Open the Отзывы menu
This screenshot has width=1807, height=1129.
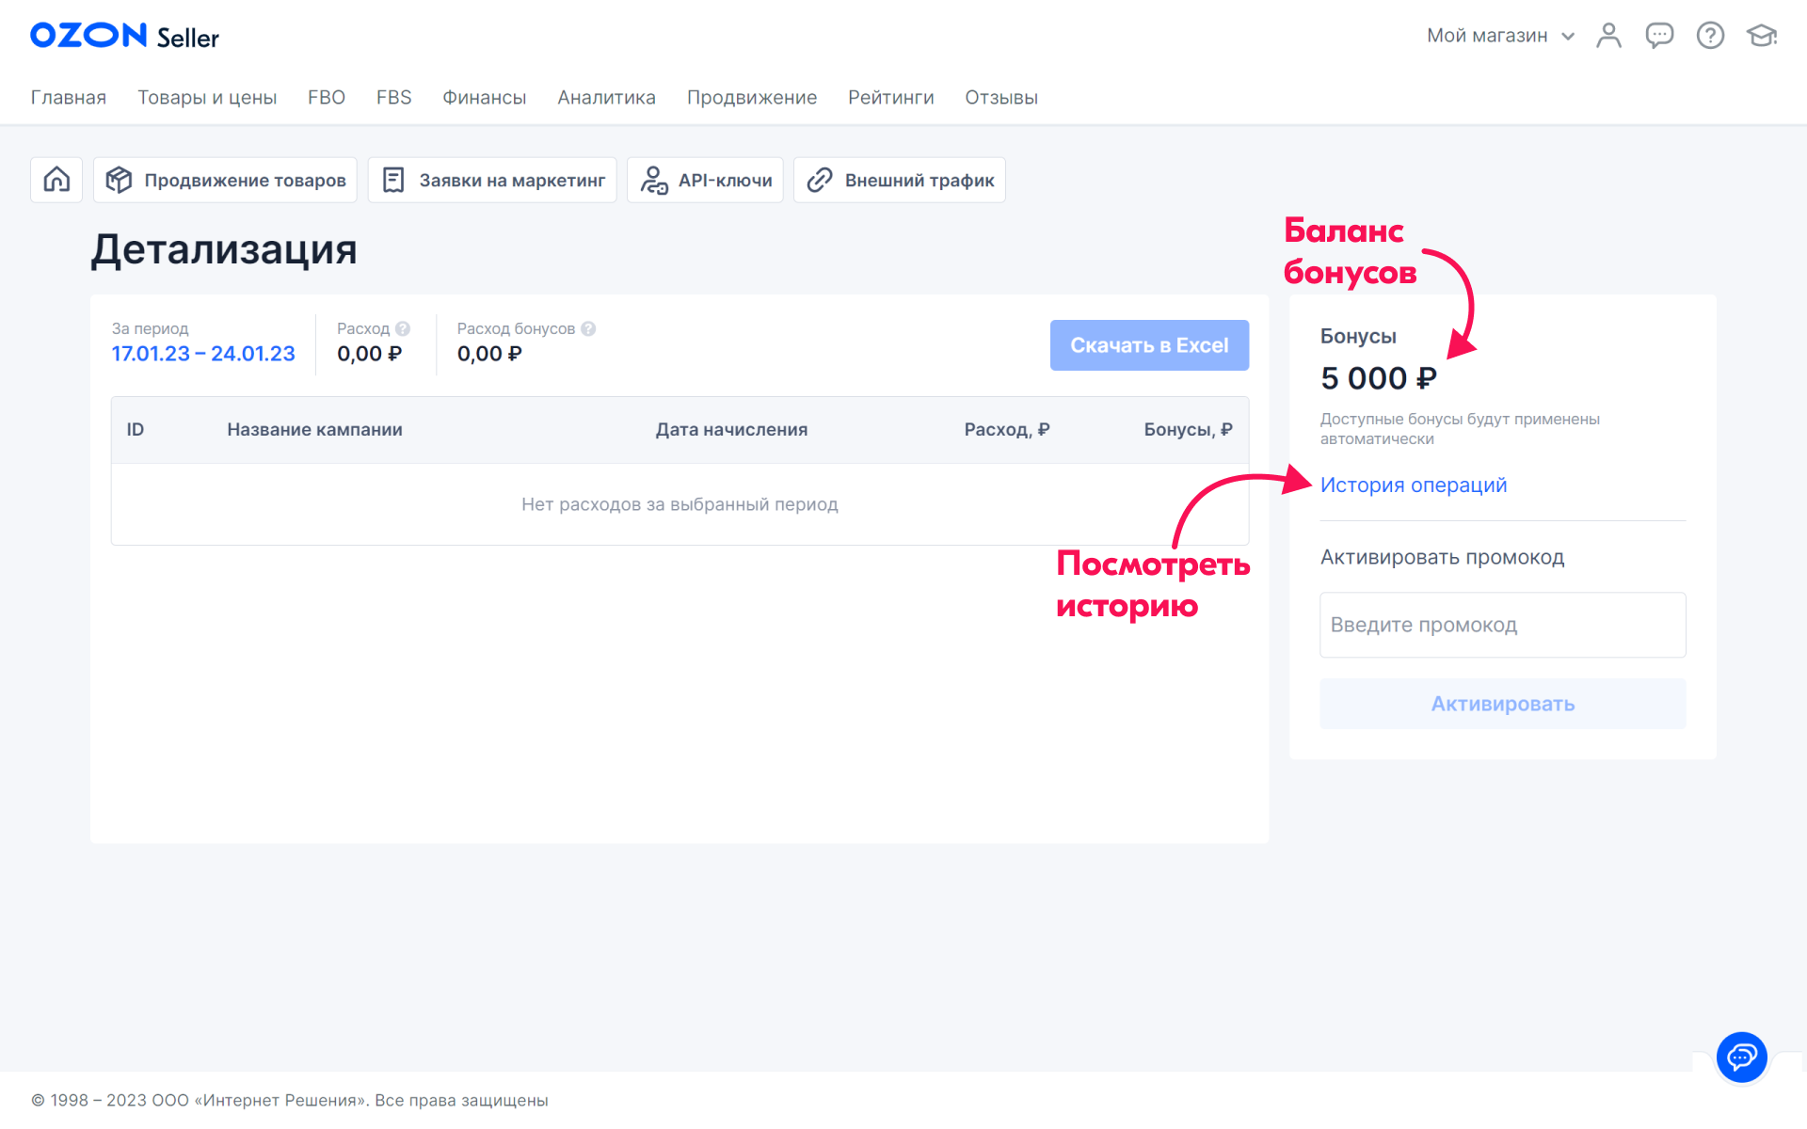1001,98
